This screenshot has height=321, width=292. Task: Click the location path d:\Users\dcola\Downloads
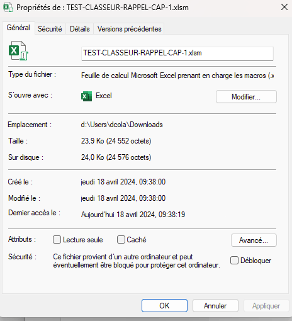[x=122, y=125]
